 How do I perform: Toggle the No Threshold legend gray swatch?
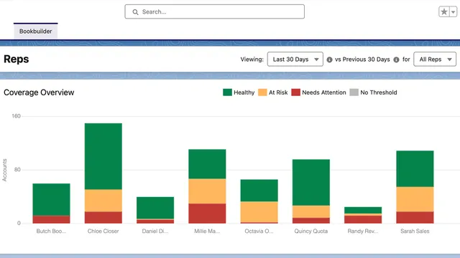tap(354, 92)
